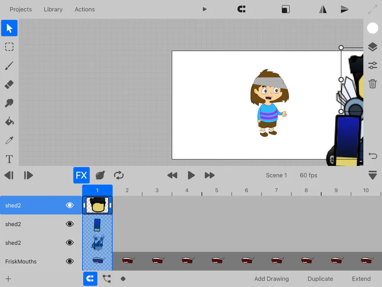Select the Eraser tool

pos(9,85)
